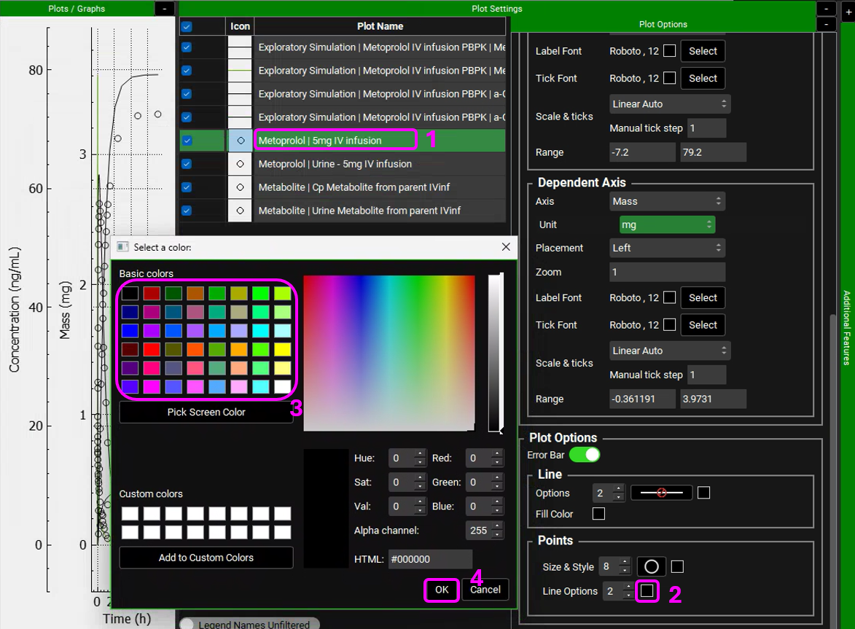Click the Points Line Options color box
Screen dimensions: 855x629
[647, 591]
